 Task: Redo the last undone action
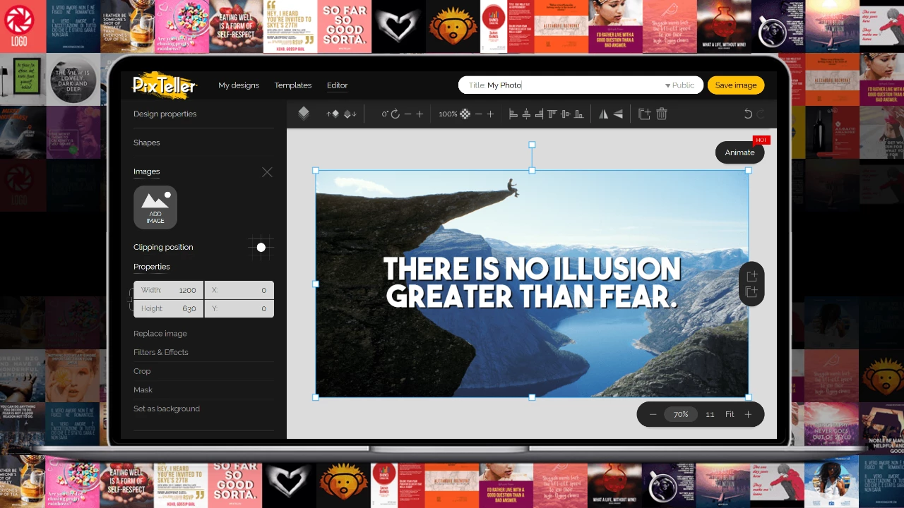(x=761, y=114)
